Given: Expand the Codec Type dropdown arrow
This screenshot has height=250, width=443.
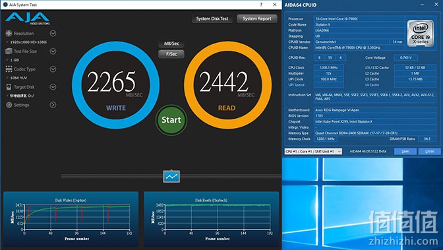Looking at the screenshot, I should (x=53, y=69).
